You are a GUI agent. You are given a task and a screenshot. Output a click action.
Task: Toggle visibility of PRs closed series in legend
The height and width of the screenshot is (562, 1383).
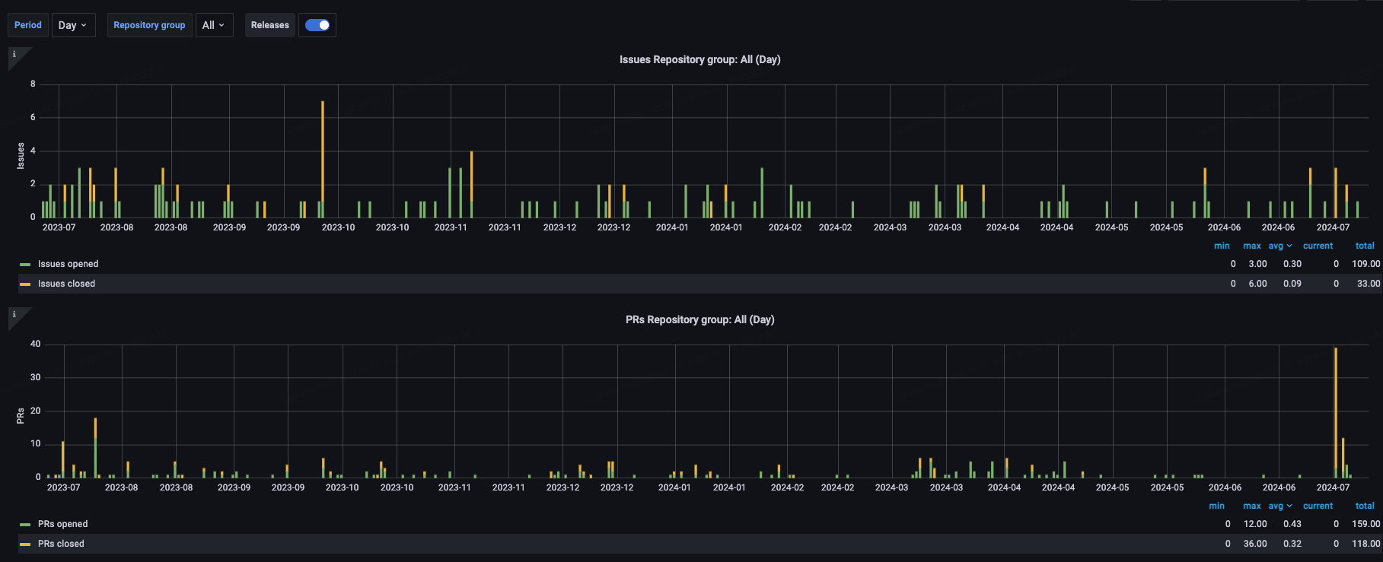[61, 544]
